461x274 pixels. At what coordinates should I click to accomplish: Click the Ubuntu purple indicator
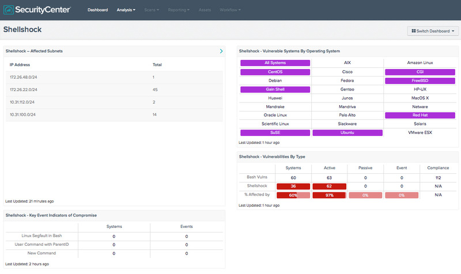[347, 132]
